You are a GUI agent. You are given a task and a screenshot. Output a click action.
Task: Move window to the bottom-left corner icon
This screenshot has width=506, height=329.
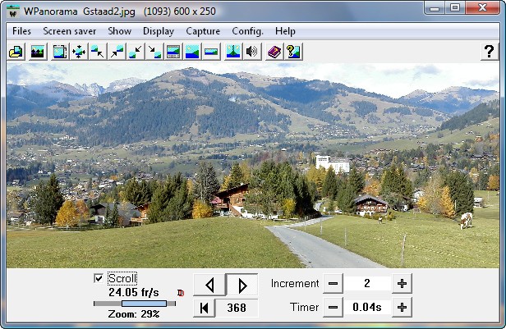[x=136, y=52]
